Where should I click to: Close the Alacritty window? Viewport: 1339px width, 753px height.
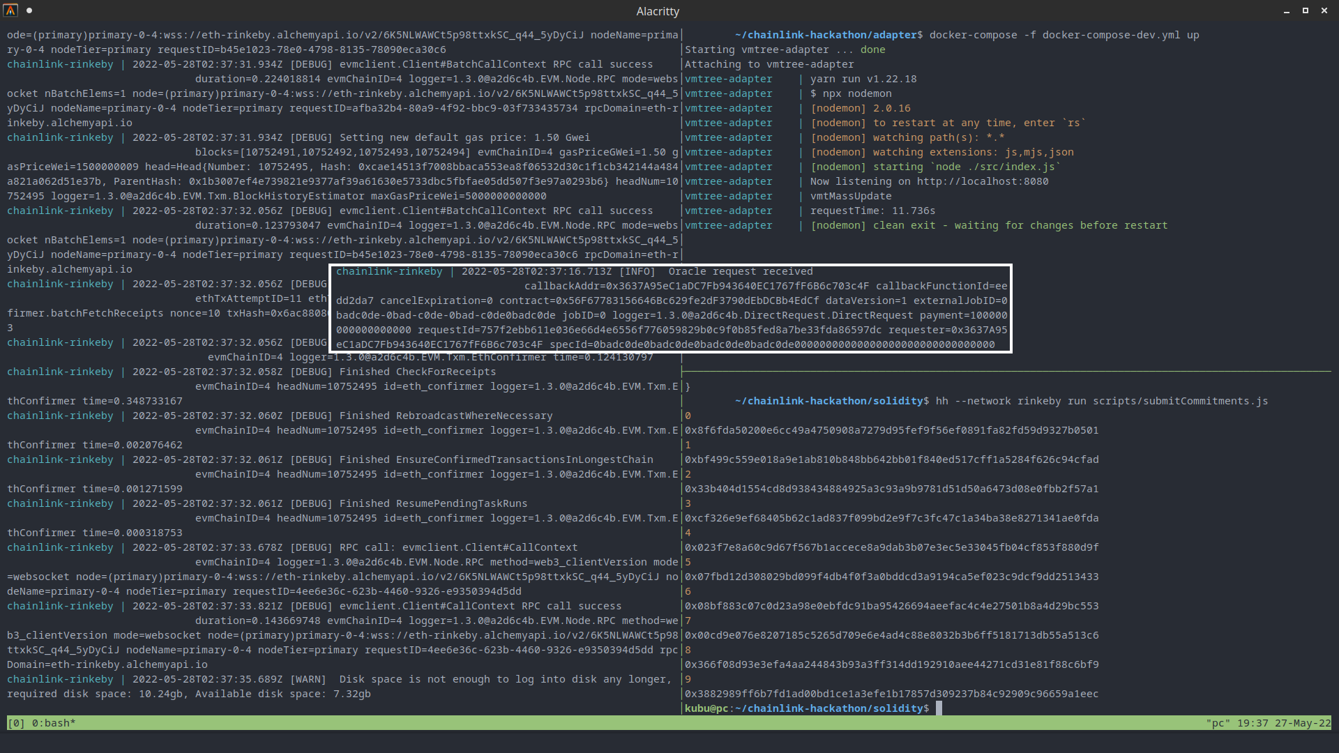(1324, 10)
